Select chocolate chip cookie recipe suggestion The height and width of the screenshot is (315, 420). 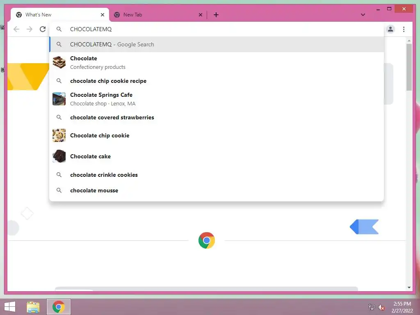tap(217, 81)
